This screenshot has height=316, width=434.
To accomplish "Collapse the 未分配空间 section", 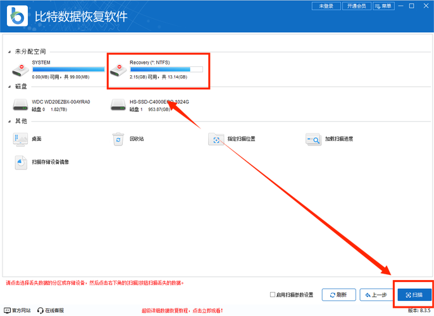I will 9,52.
